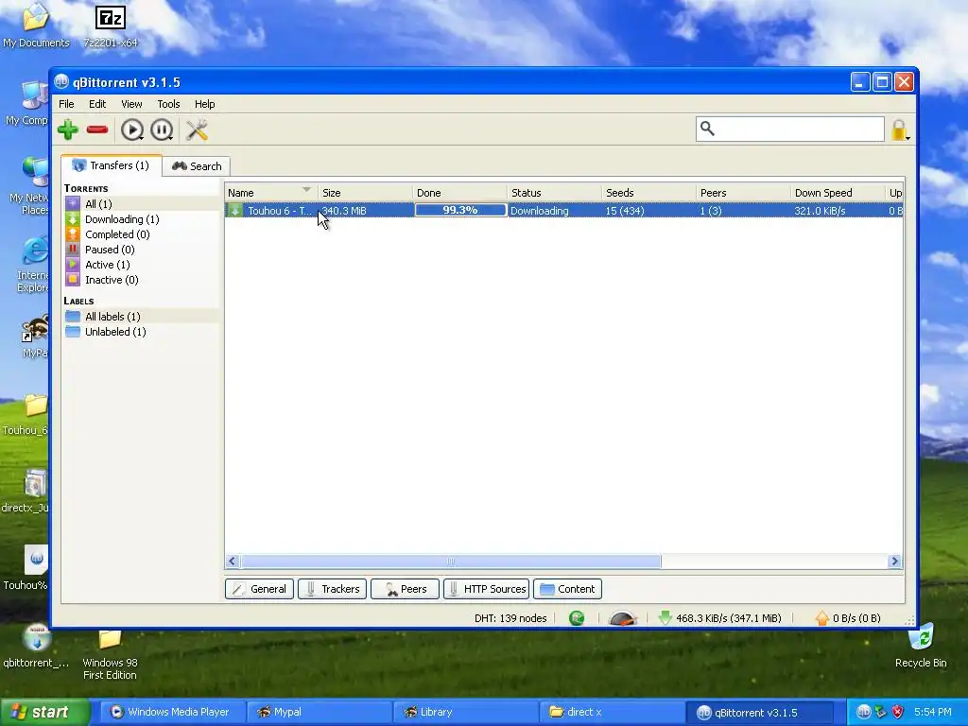
Task: Click the red security shield tray icon
Action: click(x=898, y=712)
